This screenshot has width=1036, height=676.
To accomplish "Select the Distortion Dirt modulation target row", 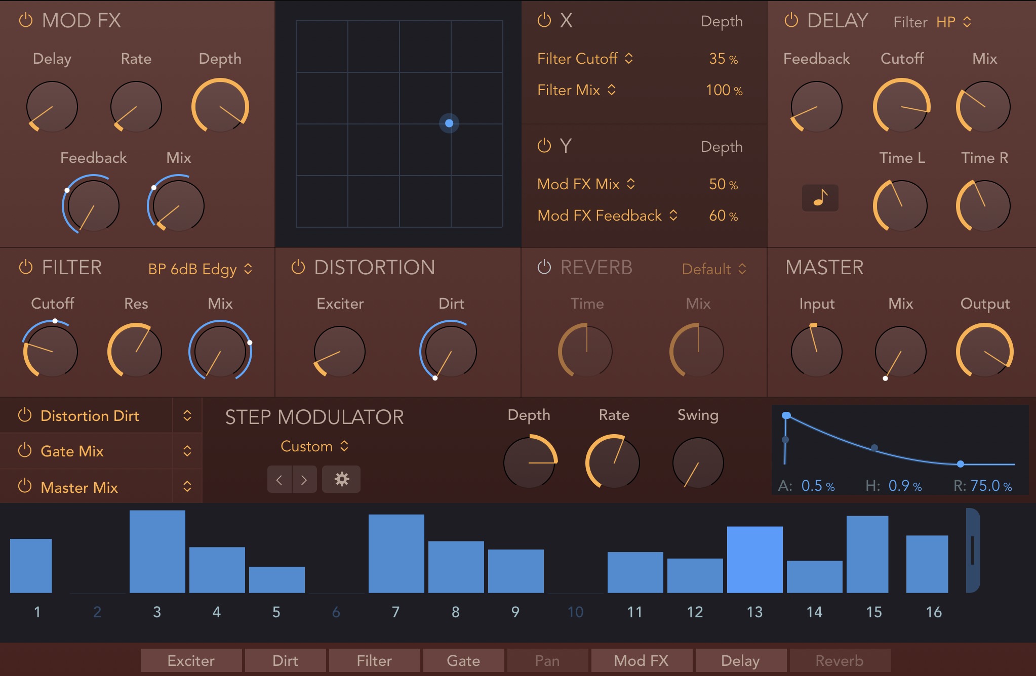I will click(x=90, y=416).
